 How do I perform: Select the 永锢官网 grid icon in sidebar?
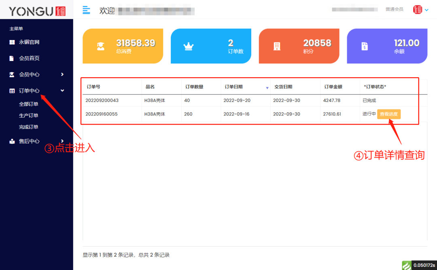13,42
